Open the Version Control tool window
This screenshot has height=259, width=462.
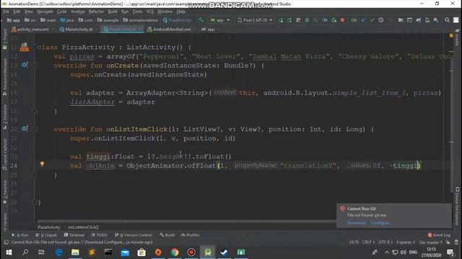133,235
